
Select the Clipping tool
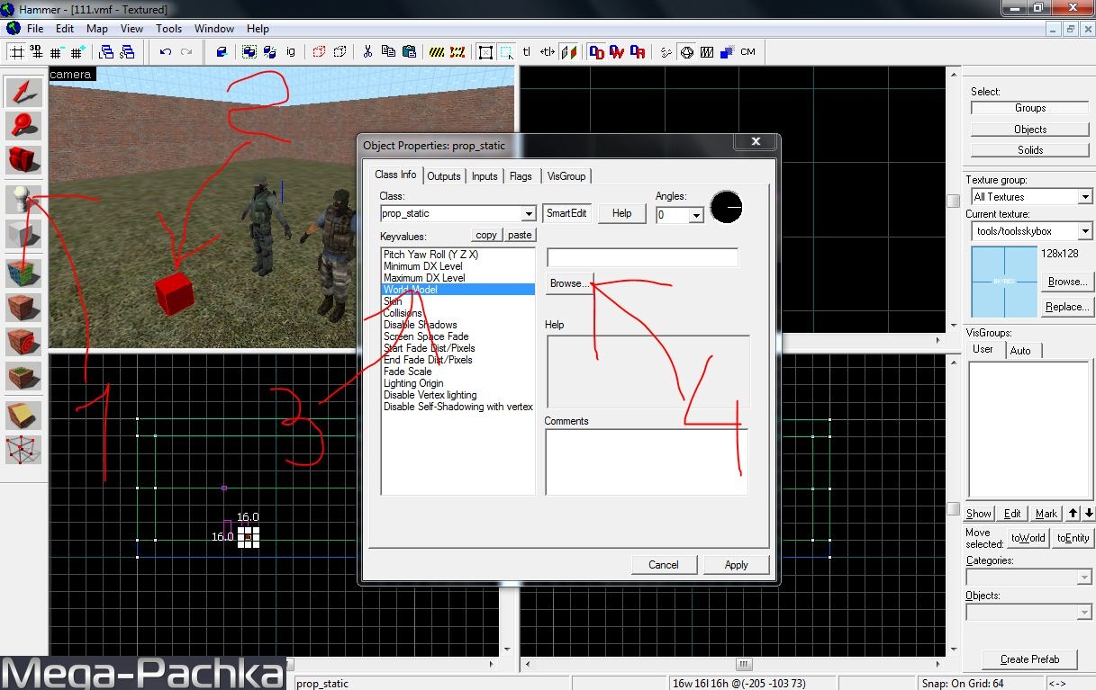(x=24, y=414)
